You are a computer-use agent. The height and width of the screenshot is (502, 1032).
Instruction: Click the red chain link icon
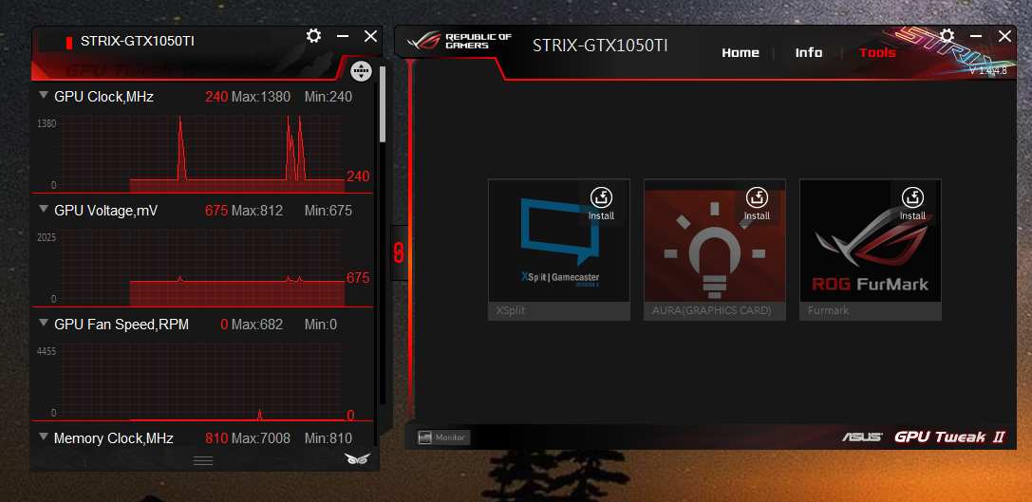(x=398, y=252)
